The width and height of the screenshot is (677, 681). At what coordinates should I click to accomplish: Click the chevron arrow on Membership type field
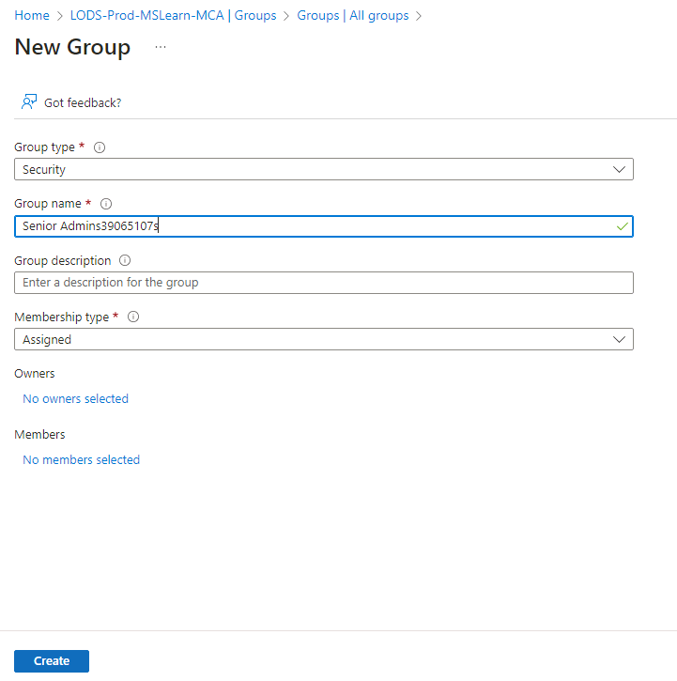619,339
